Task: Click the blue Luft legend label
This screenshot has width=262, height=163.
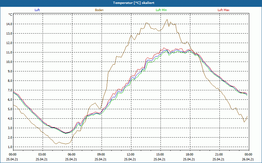Action: (37, 10)
